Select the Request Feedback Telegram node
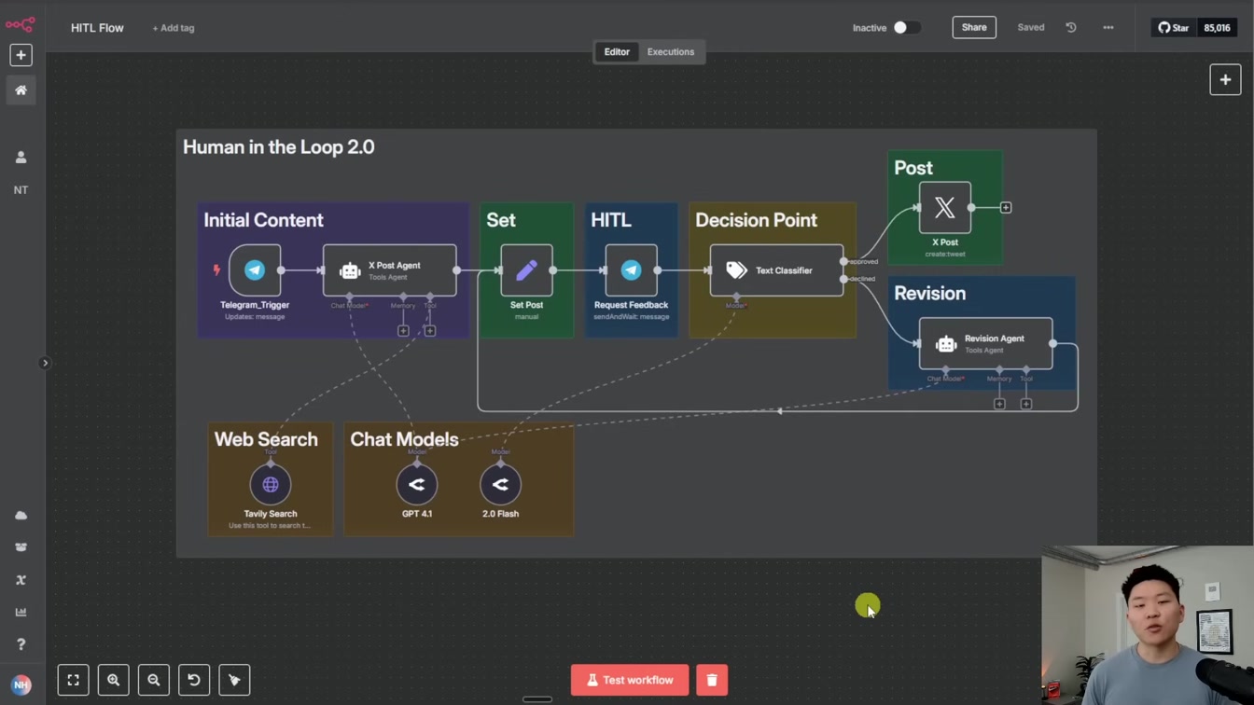This screenshot has width=1254, height=705. [631, 270]
